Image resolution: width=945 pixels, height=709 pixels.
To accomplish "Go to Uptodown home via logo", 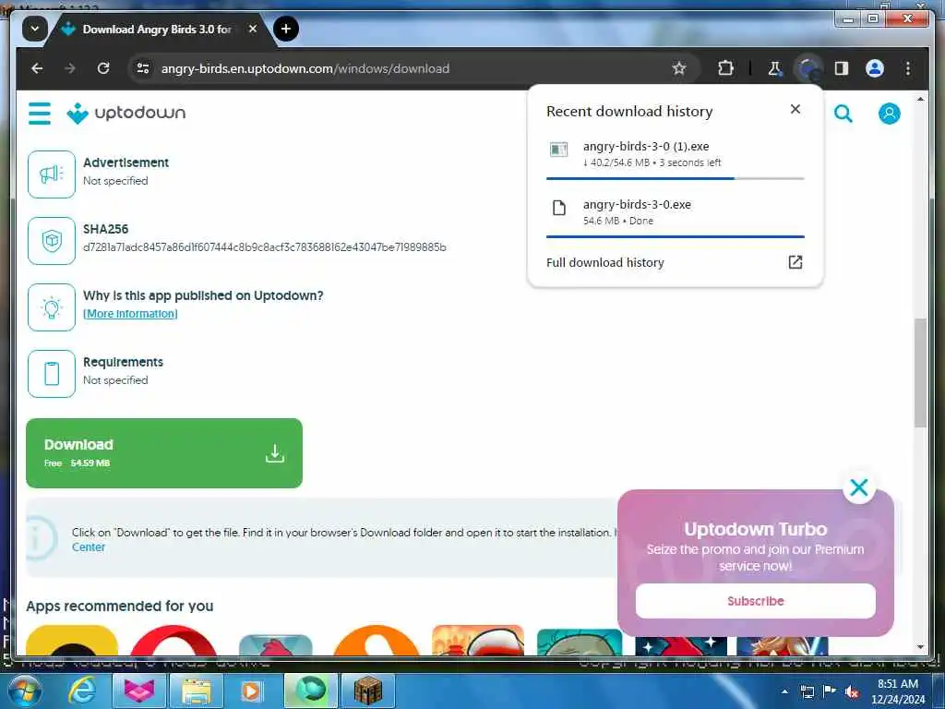I will point(126,113).
